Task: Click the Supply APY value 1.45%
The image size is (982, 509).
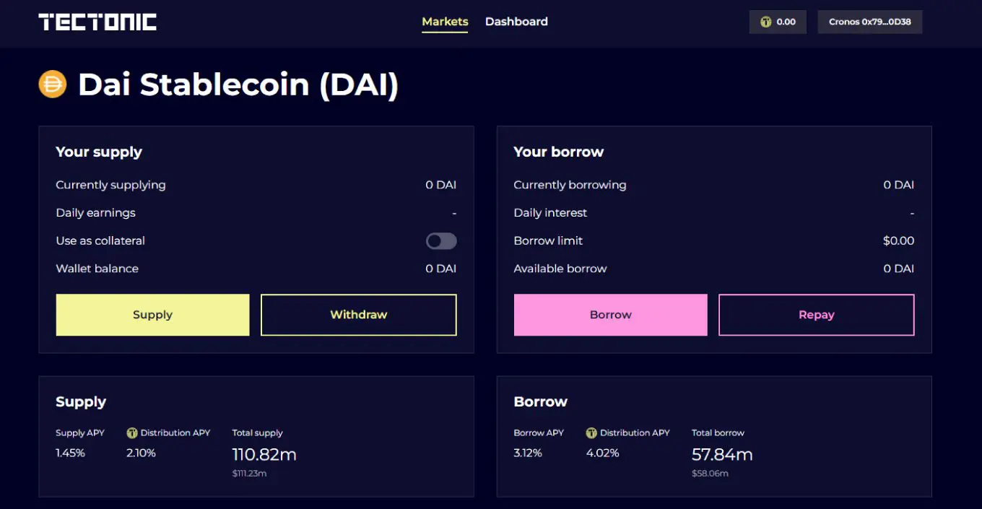Action: pos(71,453)
